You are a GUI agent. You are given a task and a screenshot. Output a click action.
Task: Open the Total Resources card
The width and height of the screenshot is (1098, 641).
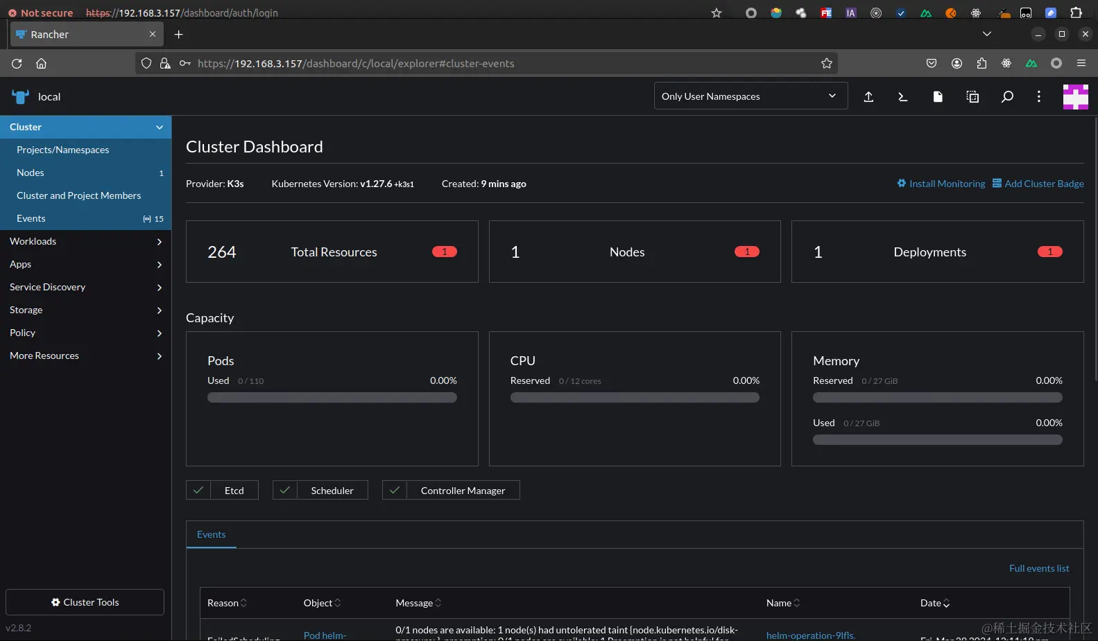tap(332, 252)
